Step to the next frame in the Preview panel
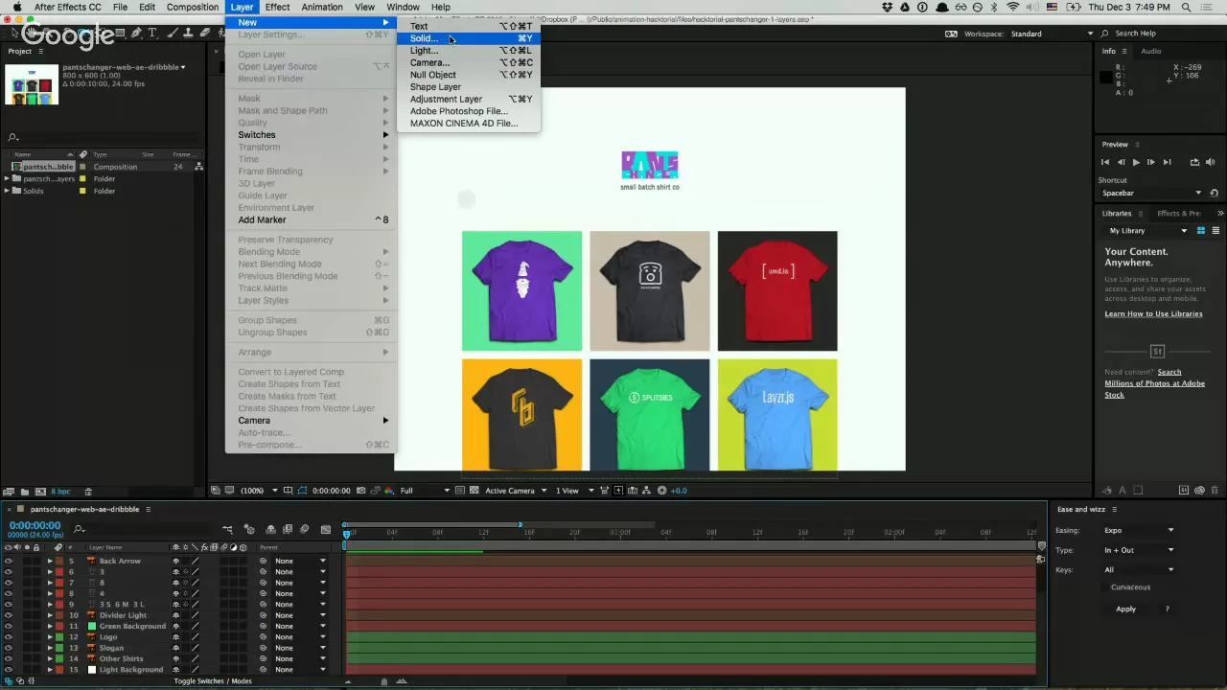The image size is (1227, 690). tap(1151, 162)
